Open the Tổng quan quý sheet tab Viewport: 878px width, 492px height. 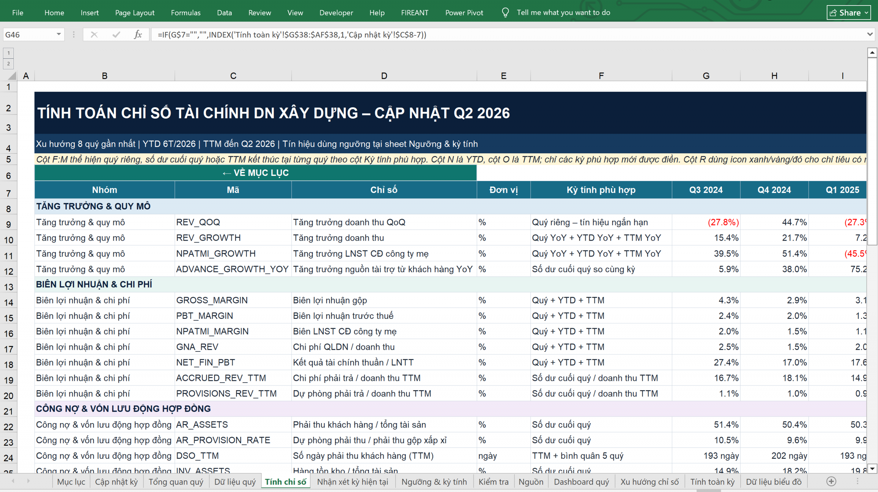pos(176,482)
